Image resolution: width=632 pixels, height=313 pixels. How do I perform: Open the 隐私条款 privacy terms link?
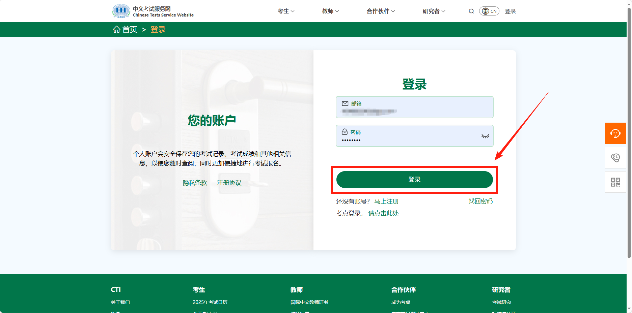click(x=195, y=183)
